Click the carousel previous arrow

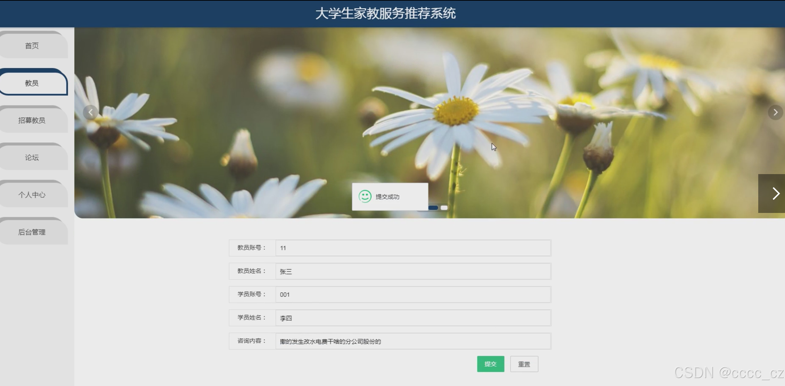(x=90, y=112)
